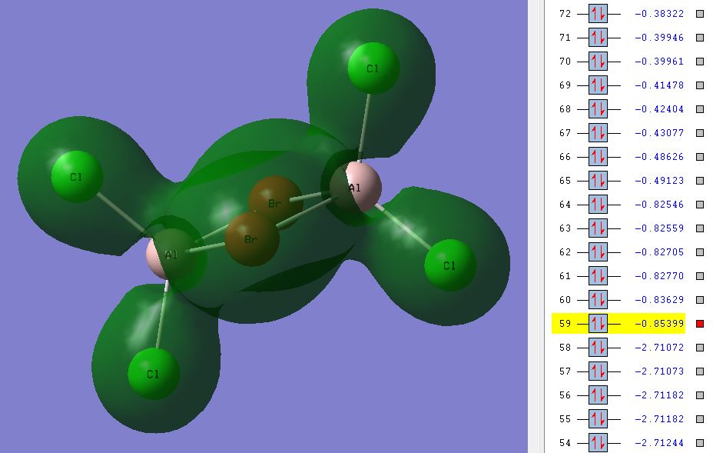Toggle the red checkbox for orbital 59
Viewport: 713px width, 453px height.
(x=700, y=324)
